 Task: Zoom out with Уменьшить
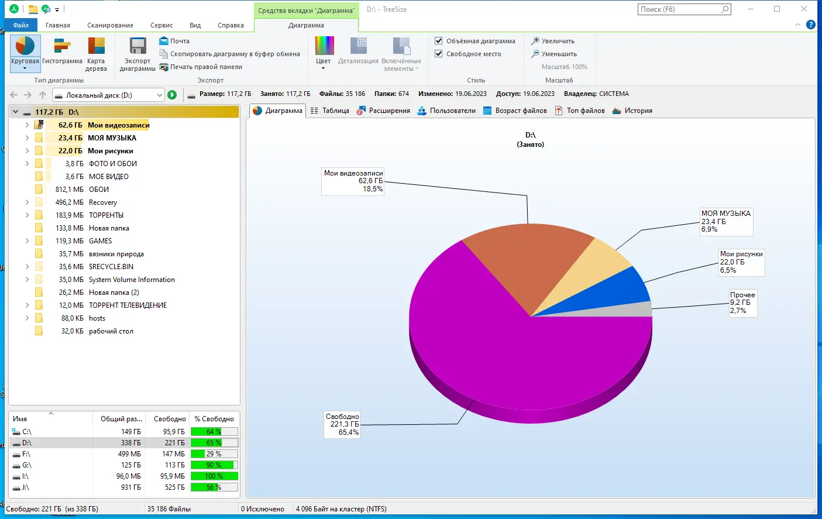pyautogui.click(x=554, y=54)
